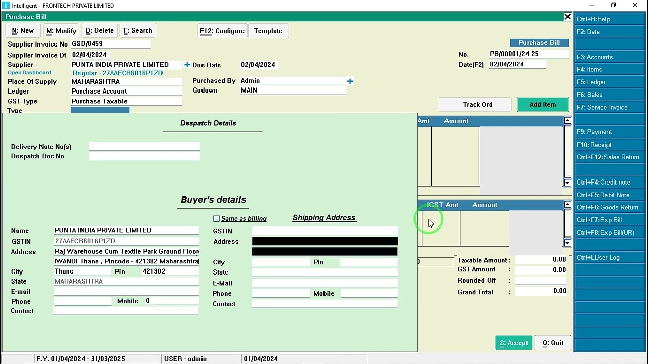The height and width of the screenshot is (364, 648).
Task: Click the Shipping Address E-Mail field
Action: click(325, 283)
